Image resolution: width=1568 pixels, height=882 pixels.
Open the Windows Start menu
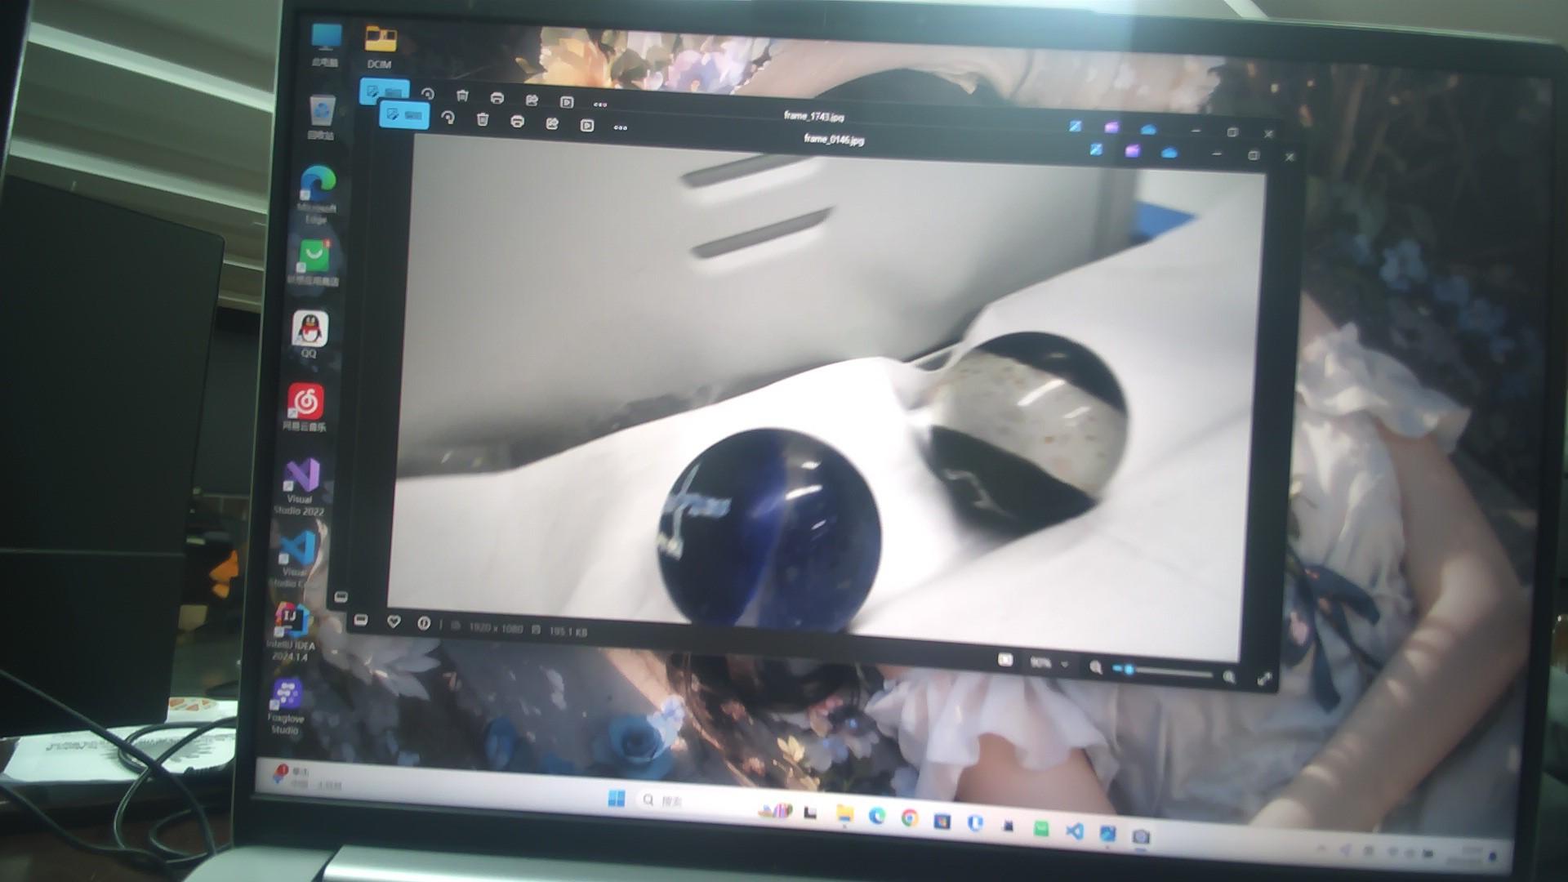pos(617,798)
